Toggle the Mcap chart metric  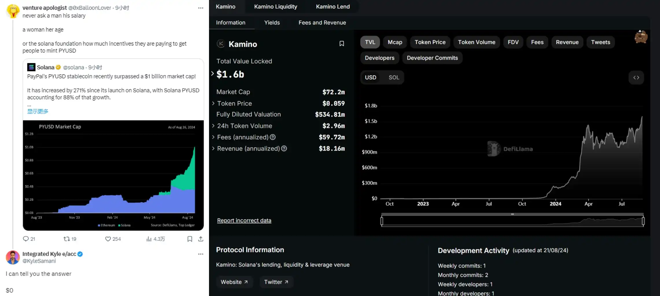tap(395, 42)
